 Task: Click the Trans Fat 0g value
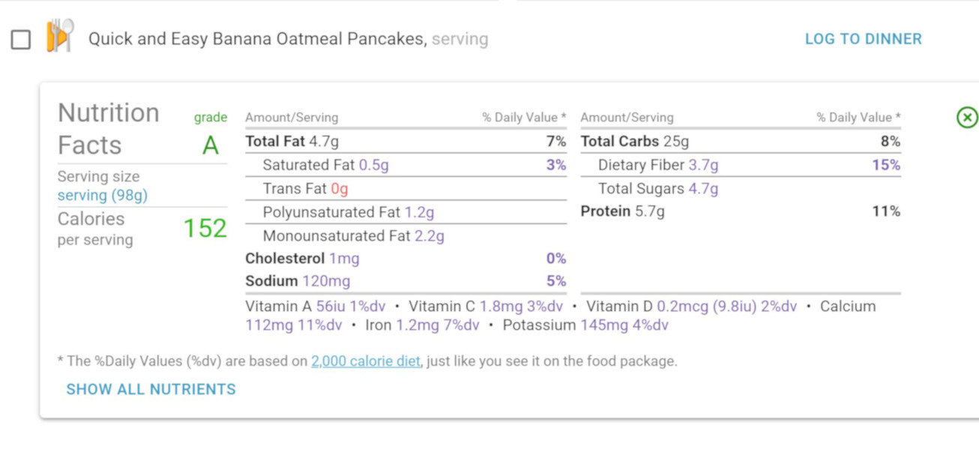point(340,189)
